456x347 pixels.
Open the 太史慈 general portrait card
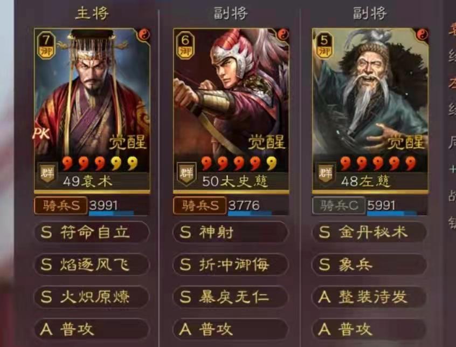coord(231,111)
